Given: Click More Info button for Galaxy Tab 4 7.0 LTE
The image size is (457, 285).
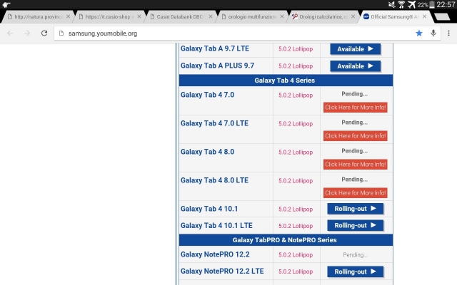Looking at the screenshot, I should click(356, 136).
